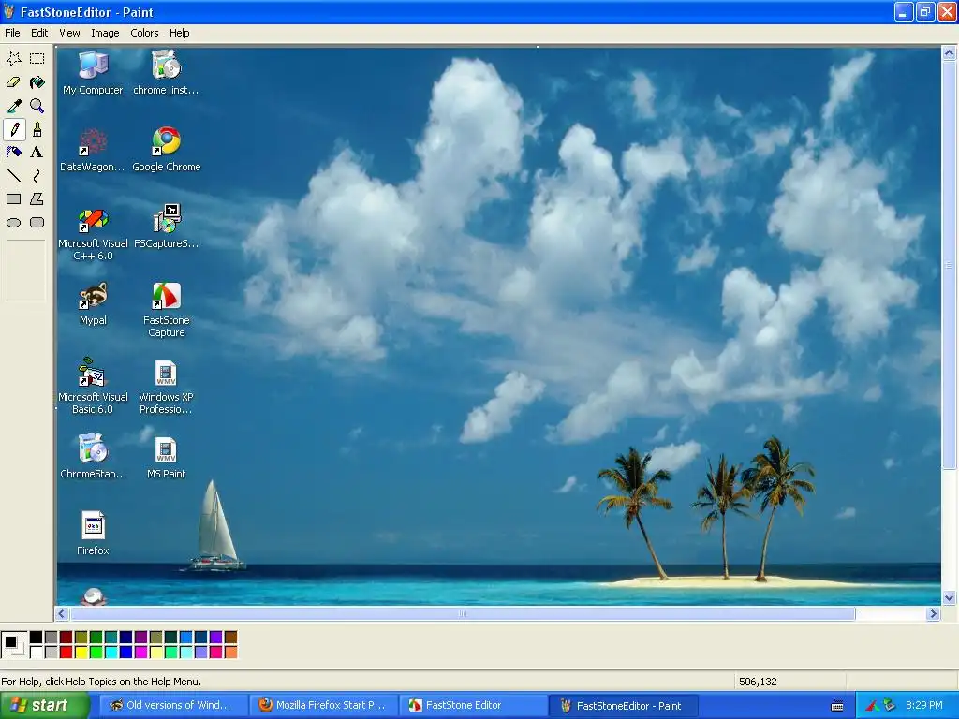
Task: Pick the bright red palette swatch
Action: (66, 652)
